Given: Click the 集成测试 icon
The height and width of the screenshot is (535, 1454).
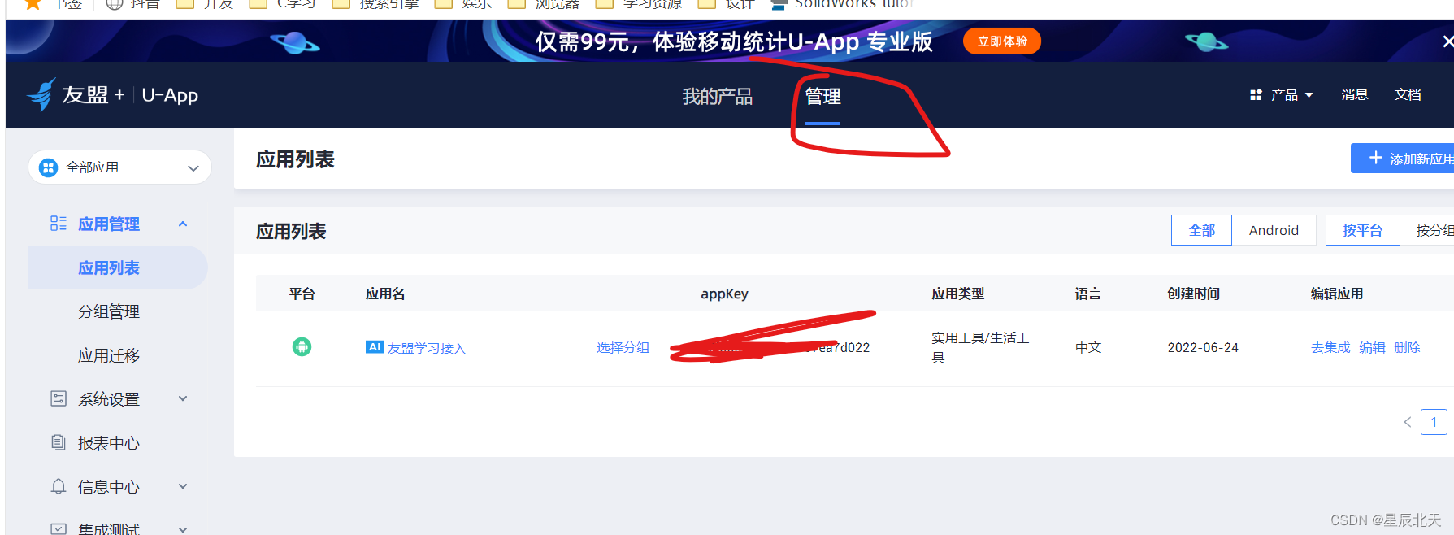Looking at the screenshot, I should 59,528.
